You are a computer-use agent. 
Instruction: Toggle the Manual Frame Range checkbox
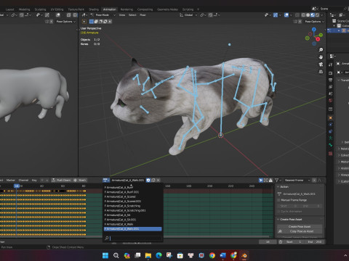(x=278, y=200)
